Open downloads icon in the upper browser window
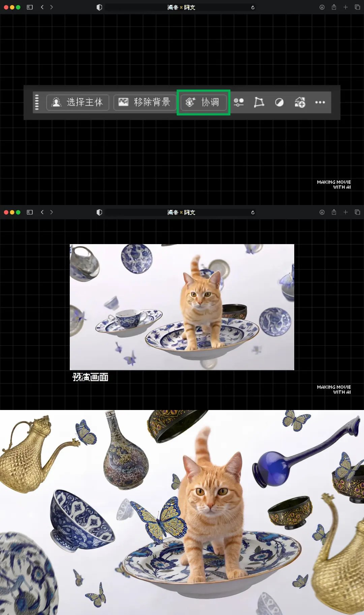This screenshot has height=615, width=364. click(322, 7)
